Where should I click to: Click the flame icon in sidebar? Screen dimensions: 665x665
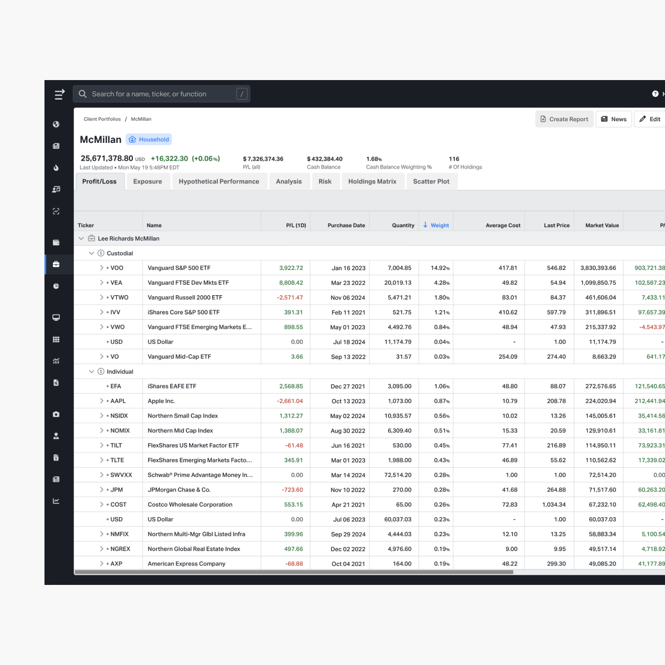pyautogui.click(x=56, y=168)
